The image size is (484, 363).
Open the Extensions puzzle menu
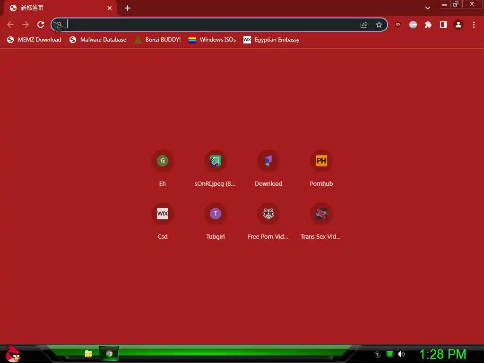(x=428, y=25)
